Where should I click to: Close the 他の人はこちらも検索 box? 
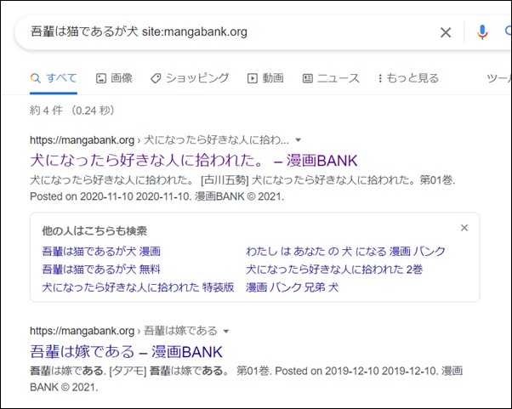464,228
